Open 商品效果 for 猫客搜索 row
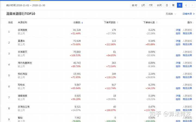Image resolution: width=196 pixels, height=122 pixels. [x=187, y=99]
